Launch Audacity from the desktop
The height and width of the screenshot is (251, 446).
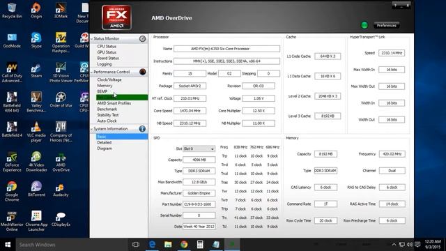coord(61,189)
